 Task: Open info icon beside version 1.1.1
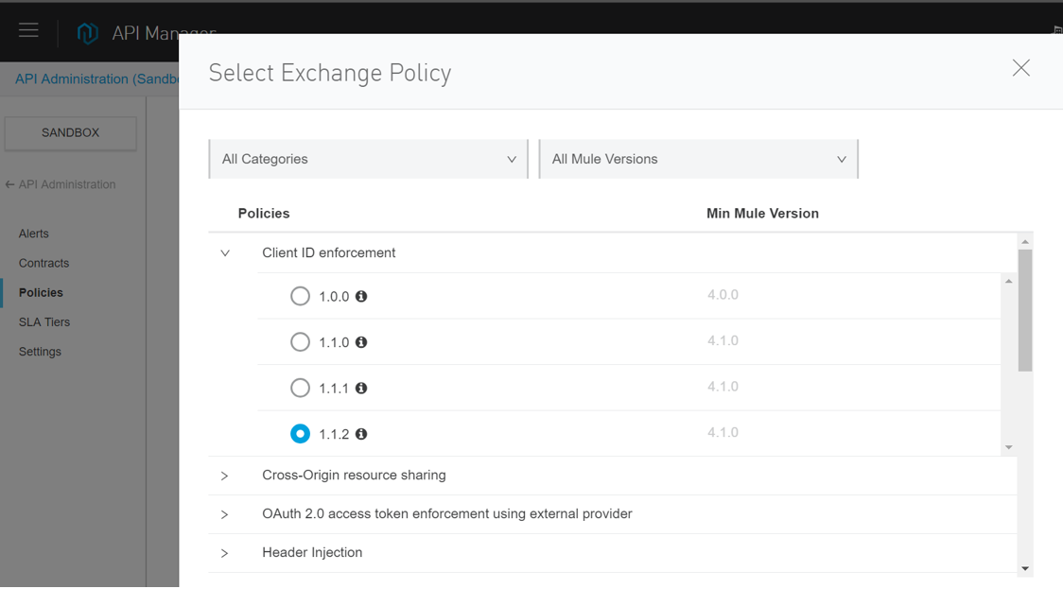361,388
